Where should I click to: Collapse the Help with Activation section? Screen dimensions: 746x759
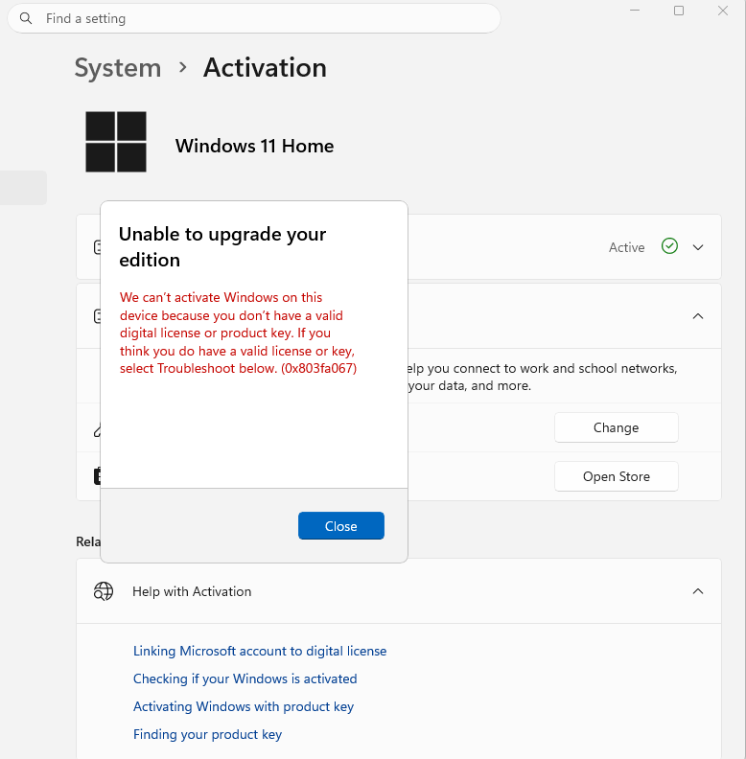(x=697, y=591)
